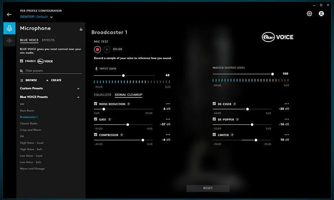Open the user account profile icon
Viewport: 334px width, 200px height.
[321, 14]
